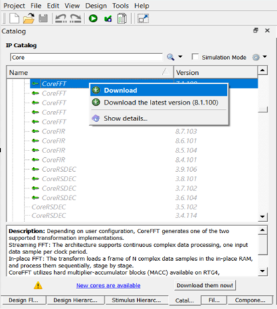Click the New project toolbar icon
This screenshot has width=277, height=309.
pos(14,18)
